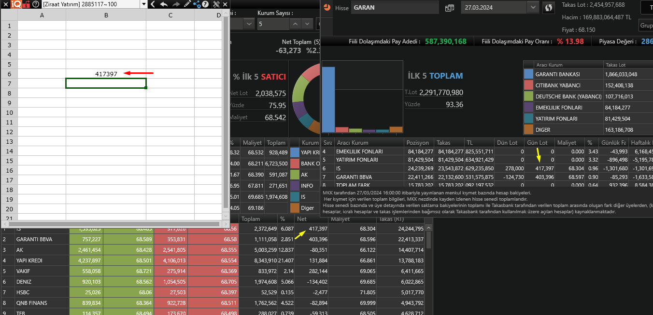Click the back chevron arrow in toolbar
Screen dimensions: 653x315
point(153,4)
